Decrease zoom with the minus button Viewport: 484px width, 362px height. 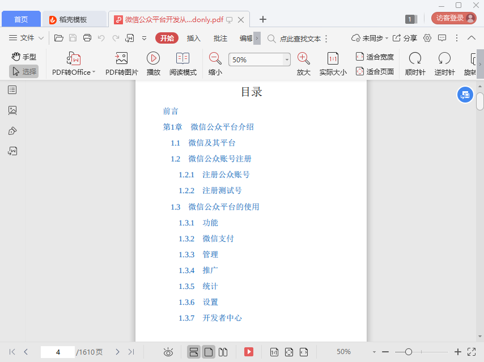(385, 352)
